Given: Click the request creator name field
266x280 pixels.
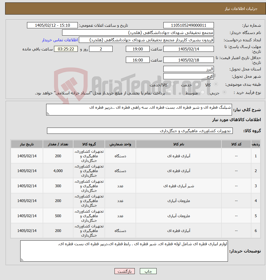Looking at the screenshot, I should pyautogui.click(x=146, y=40).
